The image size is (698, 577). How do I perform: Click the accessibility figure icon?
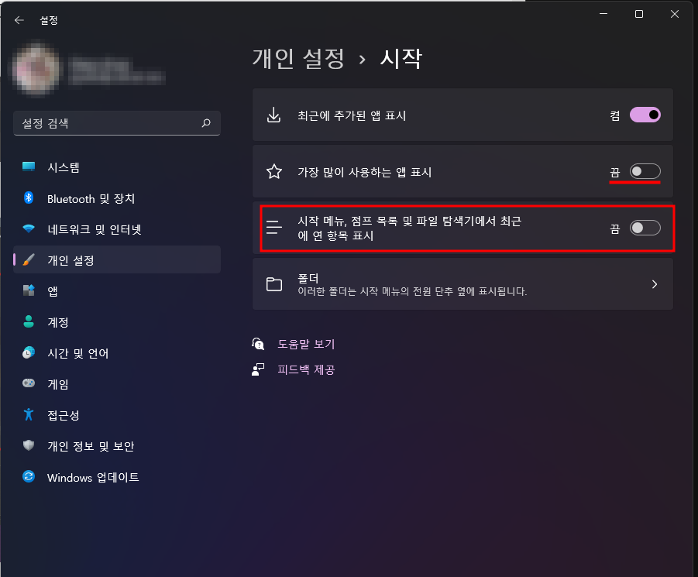tap(29, 414)
